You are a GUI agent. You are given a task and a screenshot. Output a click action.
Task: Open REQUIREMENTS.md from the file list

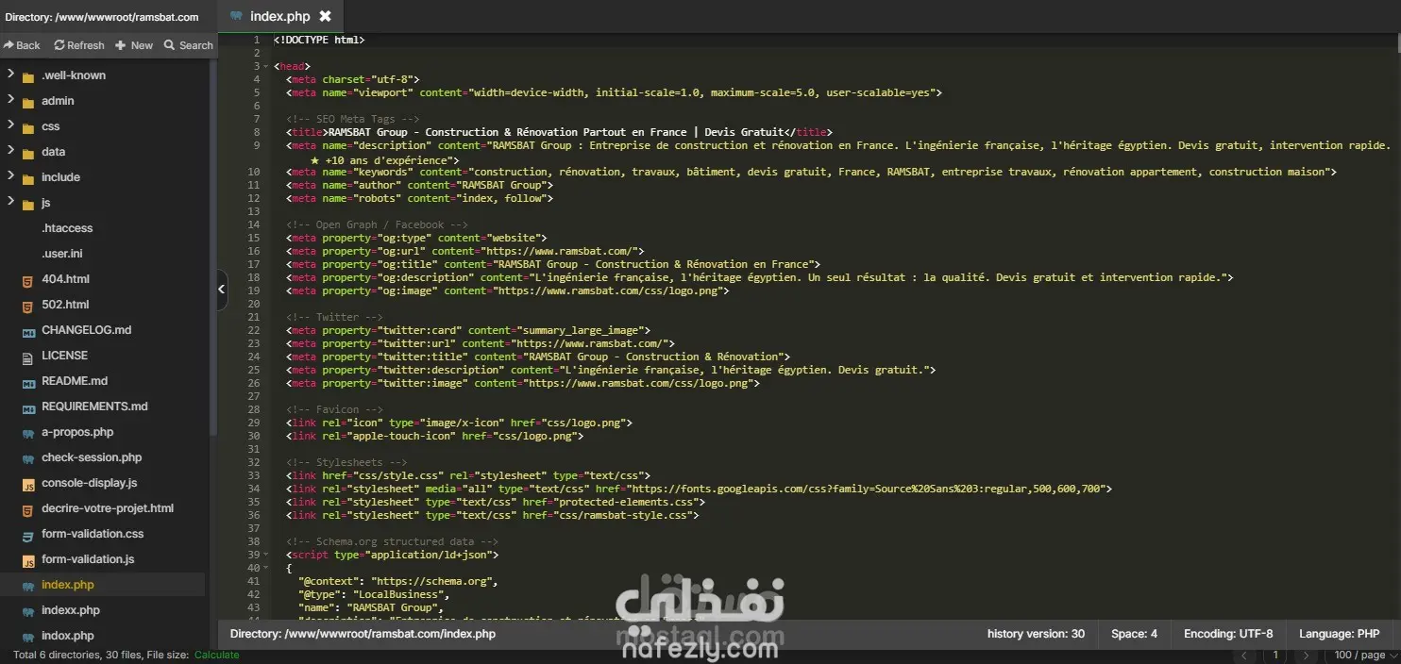94,407
